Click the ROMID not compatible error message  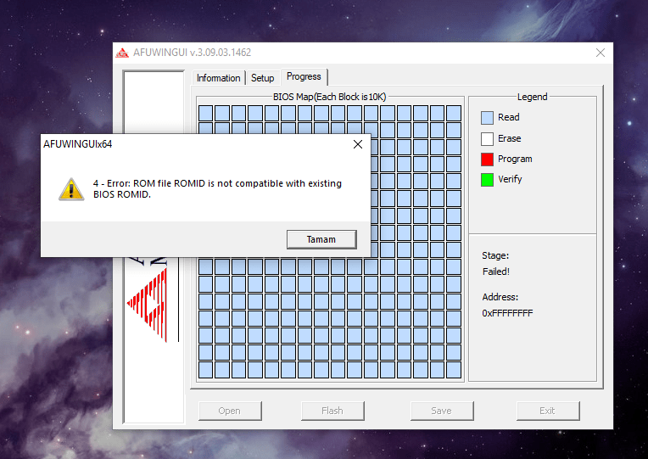pos(217,188)
